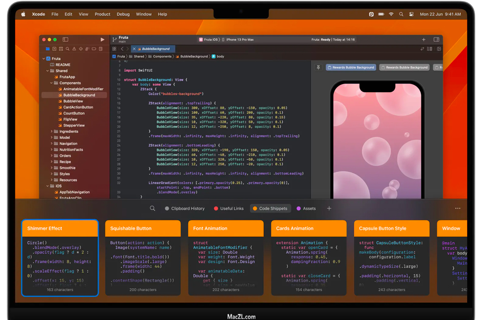Toggle the add editor split button

click(x=439, y=49)
